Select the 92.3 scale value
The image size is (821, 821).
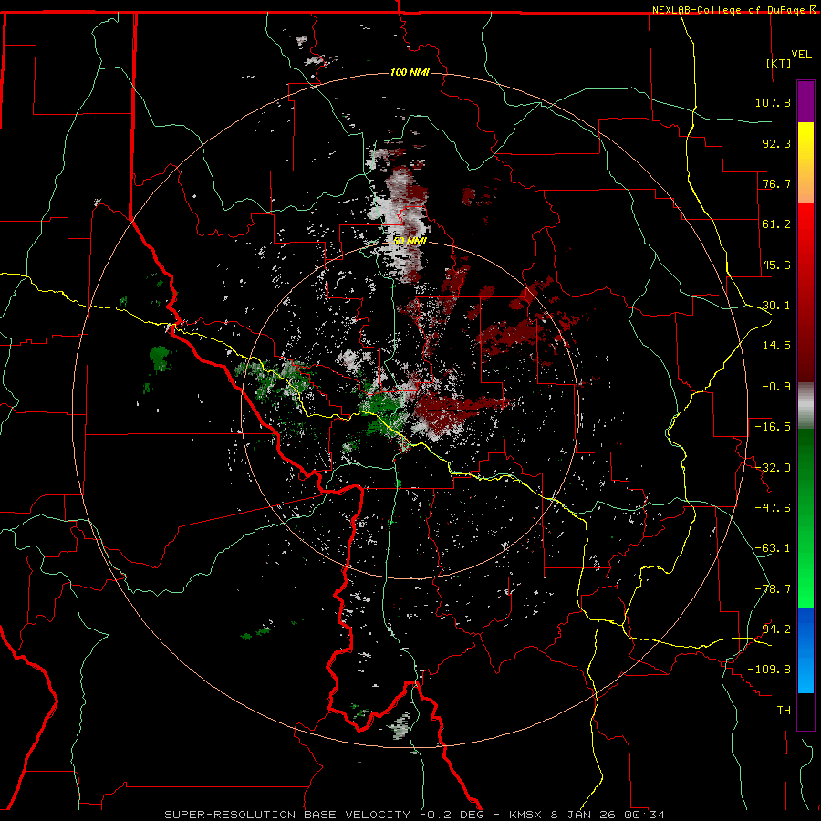click(776, 143)
